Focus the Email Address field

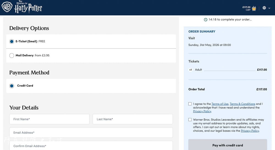[91, 133]
